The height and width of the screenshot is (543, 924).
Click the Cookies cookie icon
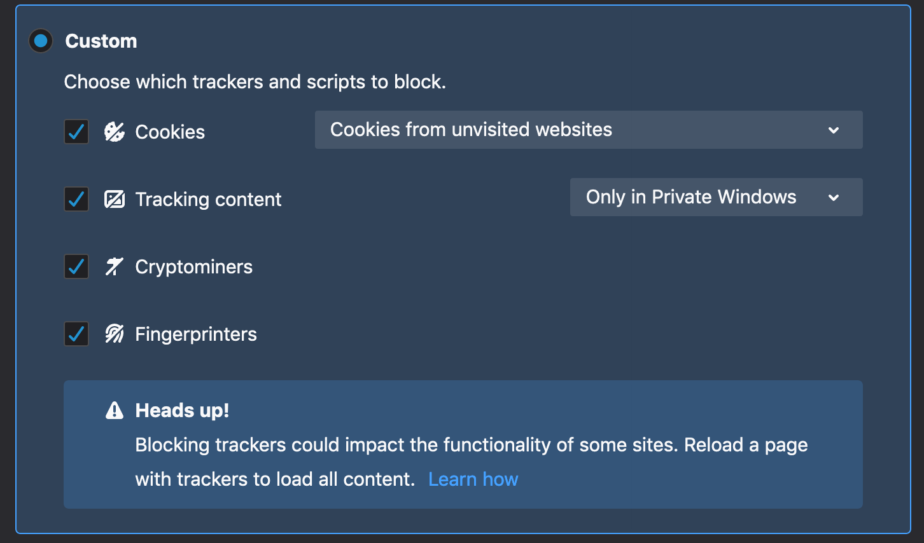pyautogui.click(x=115, y=132)
